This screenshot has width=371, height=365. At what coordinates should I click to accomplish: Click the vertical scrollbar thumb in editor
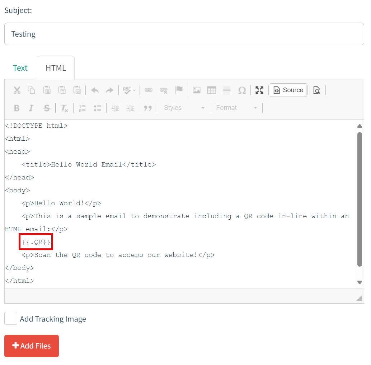pos(360,199)
